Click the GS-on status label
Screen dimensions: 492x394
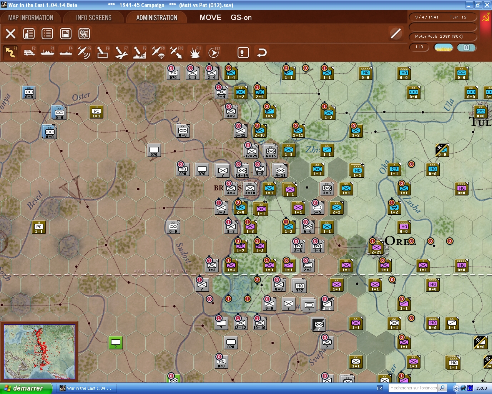(241, 18)
